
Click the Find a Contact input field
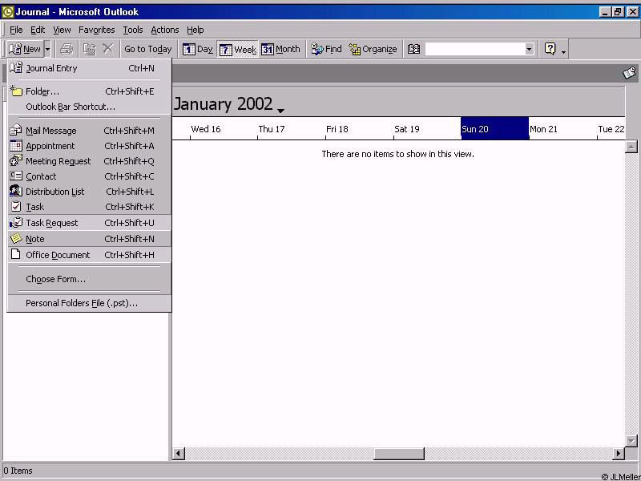pyautogui.click(x=474, y=49)
